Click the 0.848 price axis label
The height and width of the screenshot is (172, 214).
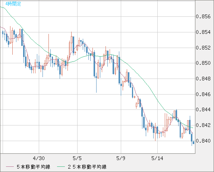click(203, 79)
